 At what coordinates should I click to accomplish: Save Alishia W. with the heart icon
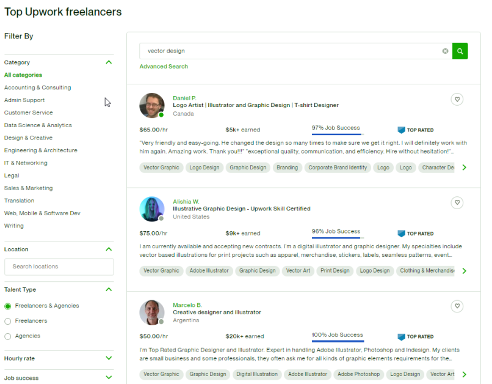pos(457,202)
